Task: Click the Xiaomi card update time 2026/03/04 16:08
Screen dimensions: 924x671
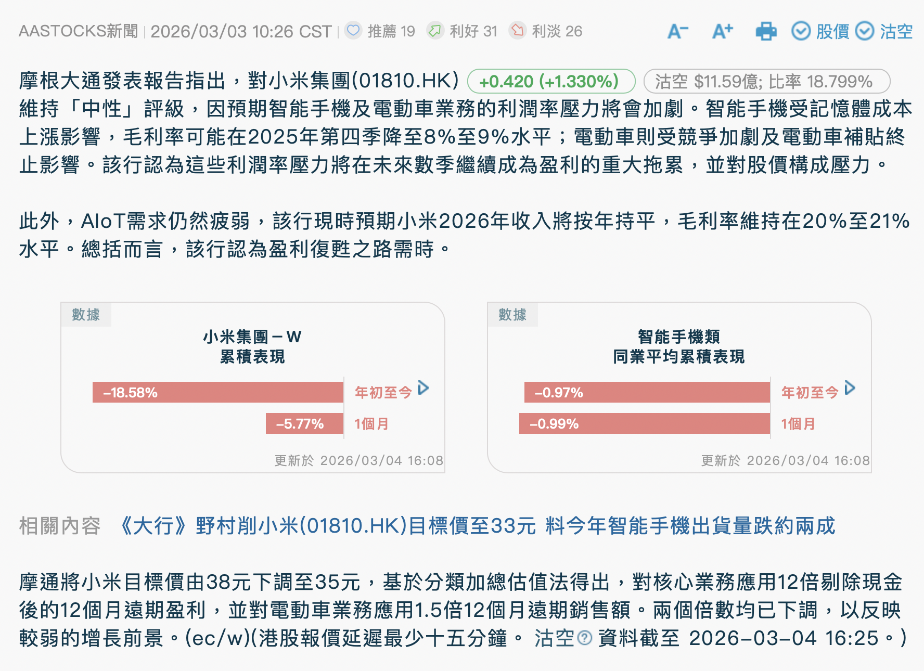Action: click(359, 460)
